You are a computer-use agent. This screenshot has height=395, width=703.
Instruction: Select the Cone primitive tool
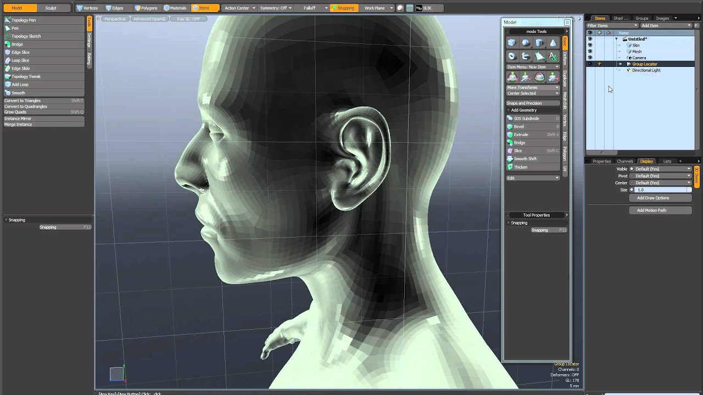[553, 43]
